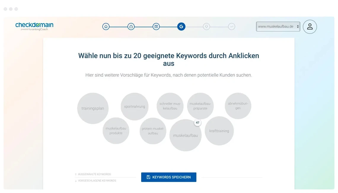Image resolution: width=338 pixels, height=193 pixels.
Task: Click the greyed-out lightbulb step icon
Action: 206,27
